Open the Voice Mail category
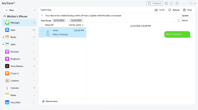The image size is (198, 110). (19, 102)
